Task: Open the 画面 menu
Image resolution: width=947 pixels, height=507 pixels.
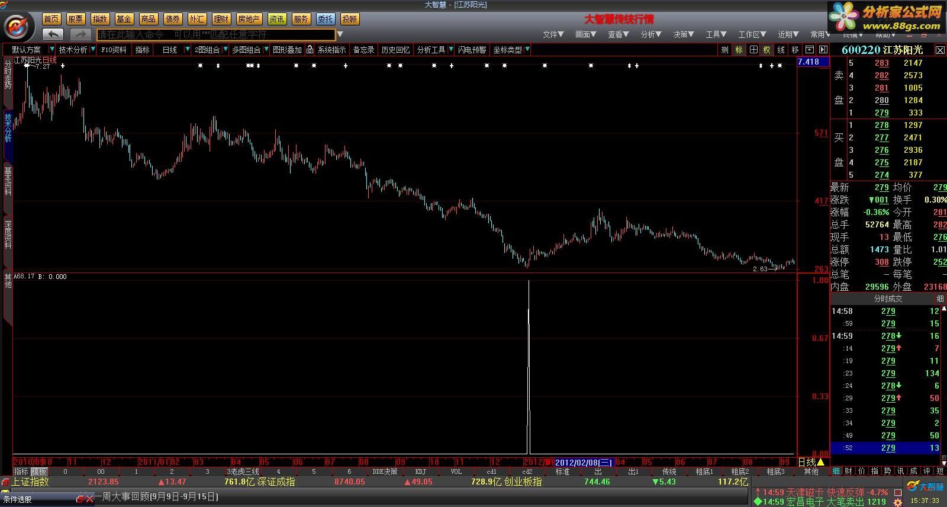Action: [x=586, y=34]
